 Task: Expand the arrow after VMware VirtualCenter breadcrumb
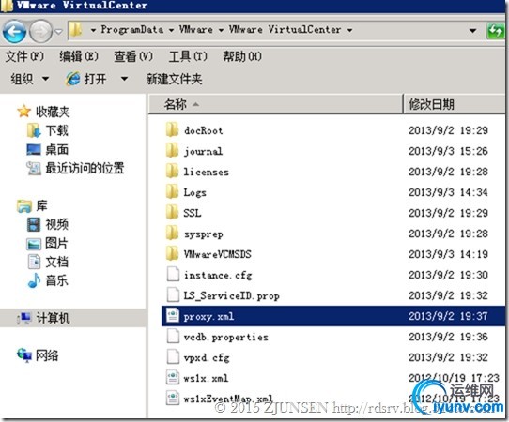click(x=349, y=30)
